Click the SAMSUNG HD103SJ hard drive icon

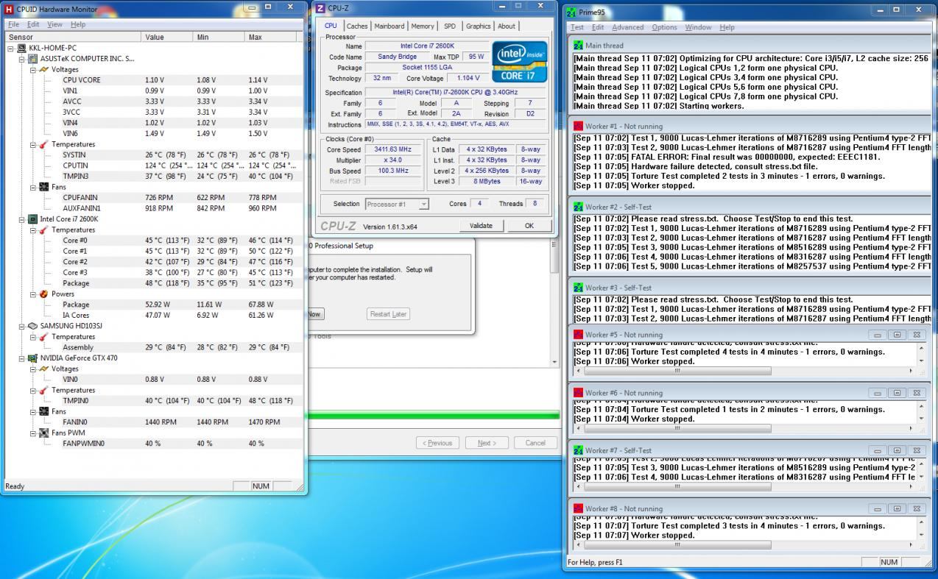pos(33,326)
